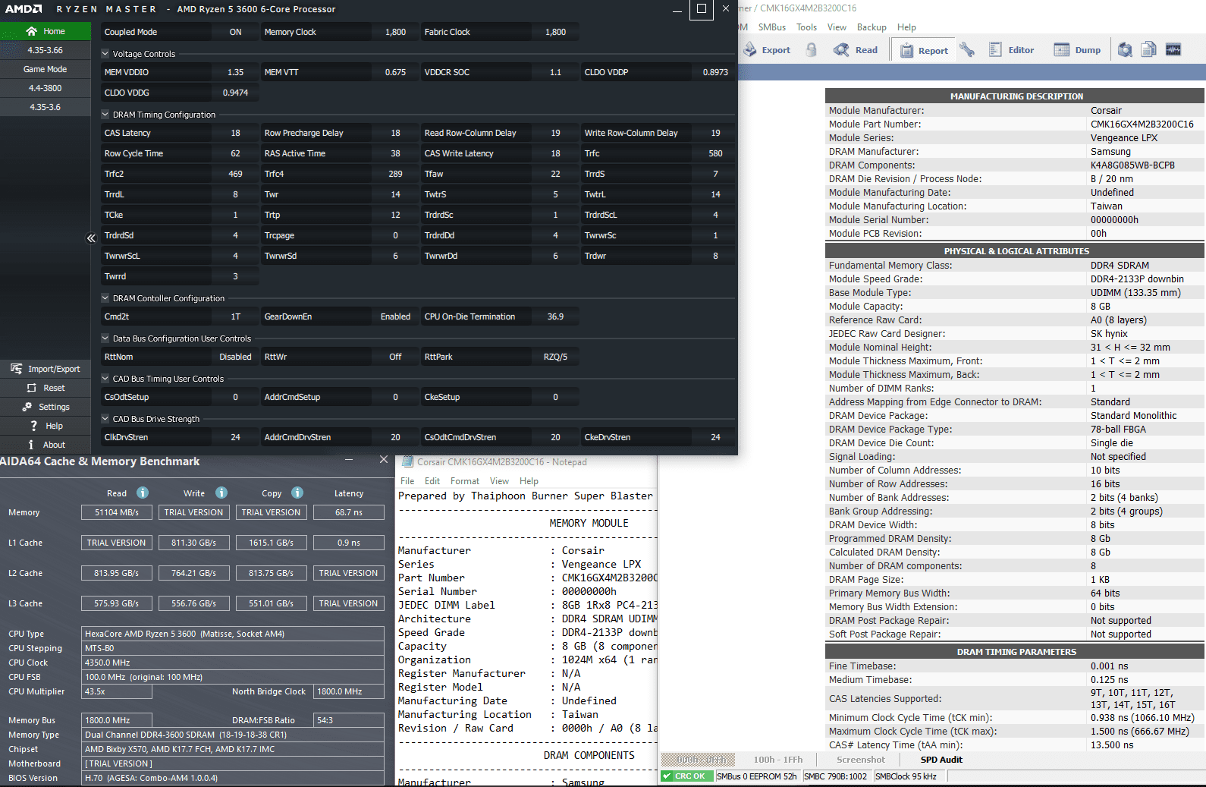This screenshot has width=1206, height=787.
Task: Open CPU On-Die Termination 36.9 value
Action: (x=555, y=316)
